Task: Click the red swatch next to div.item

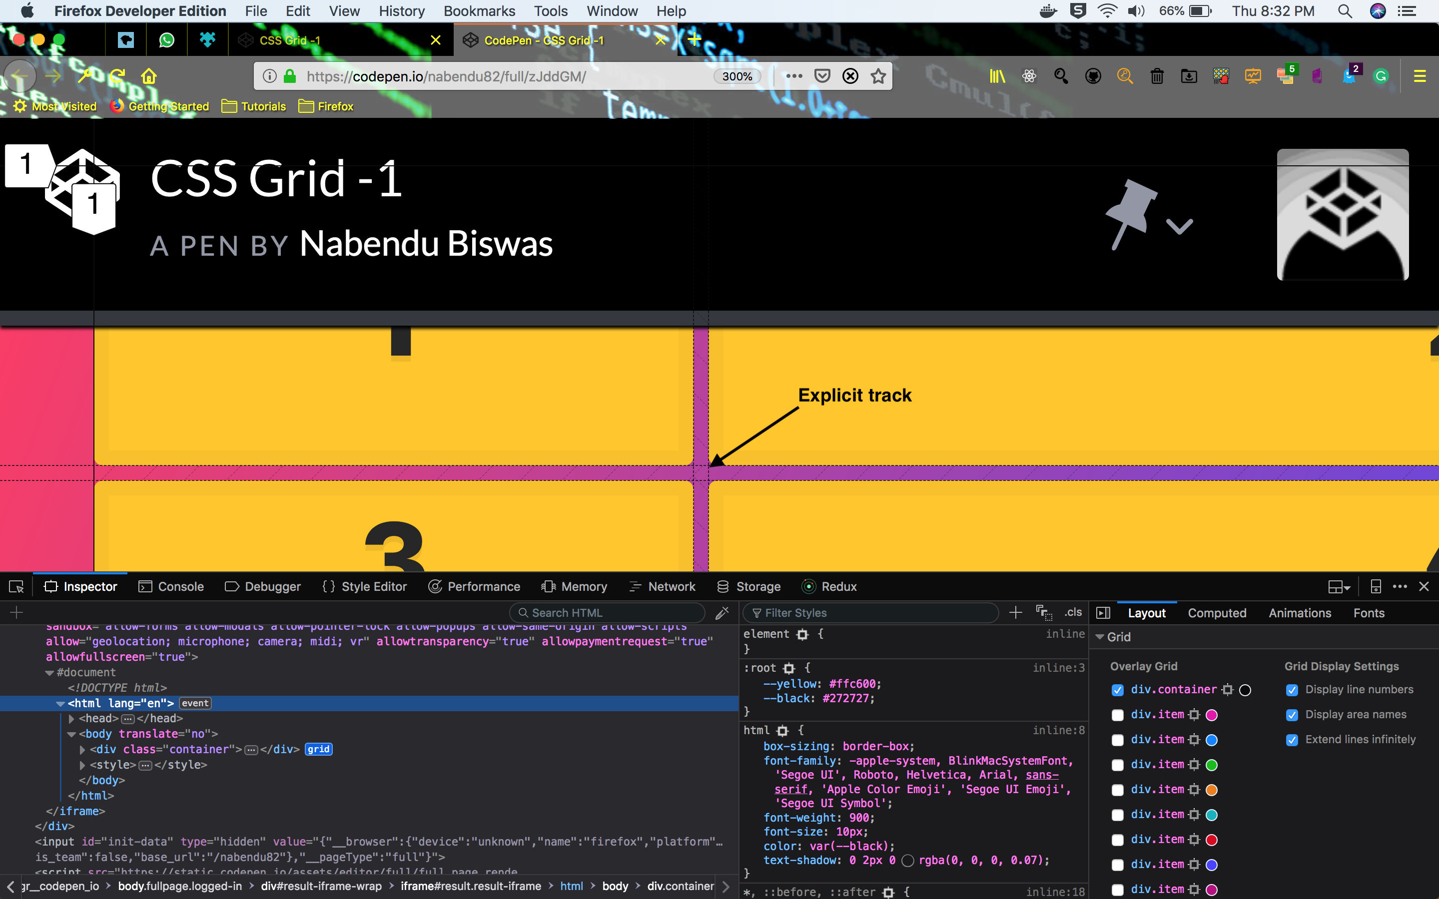Action: [1211, 840]
